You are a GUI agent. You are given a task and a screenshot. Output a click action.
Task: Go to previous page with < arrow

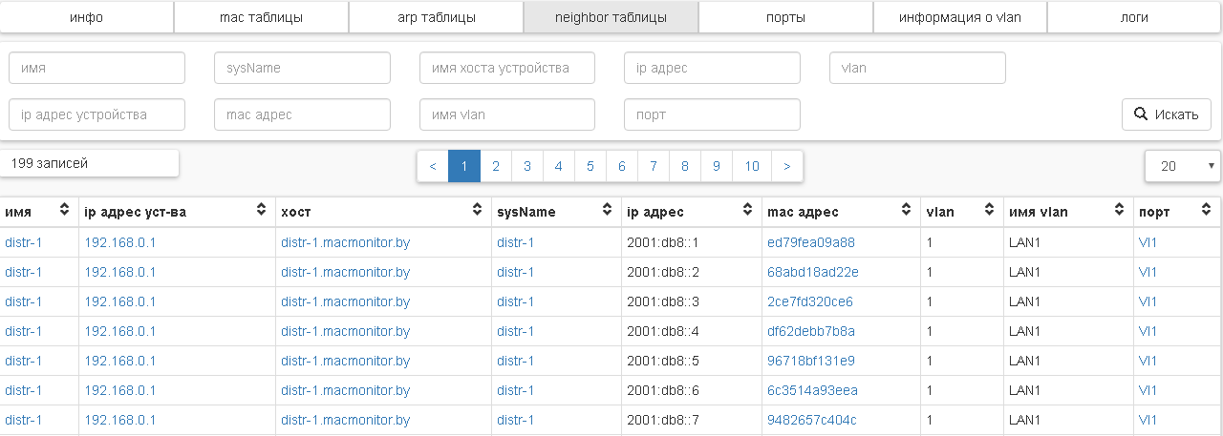pos(433,166)
